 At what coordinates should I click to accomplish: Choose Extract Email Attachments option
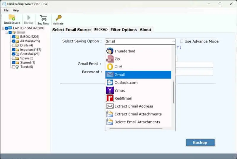(138, 114)
